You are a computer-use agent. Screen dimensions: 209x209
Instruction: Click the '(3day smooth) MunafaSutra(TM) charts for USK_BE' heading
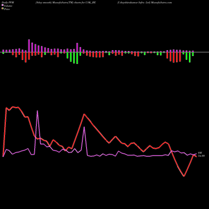tap(66, 3)
